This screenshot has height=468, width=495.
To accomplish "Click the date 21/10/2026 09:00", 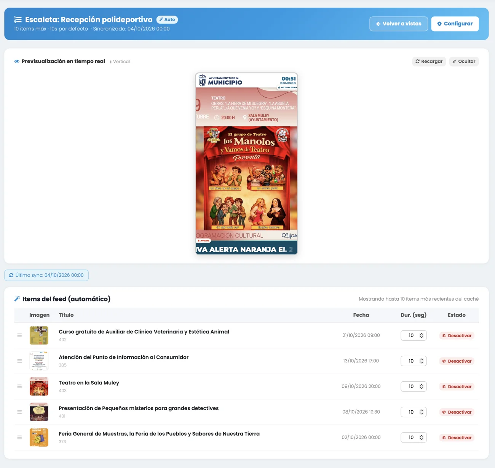I will [361, 335].
